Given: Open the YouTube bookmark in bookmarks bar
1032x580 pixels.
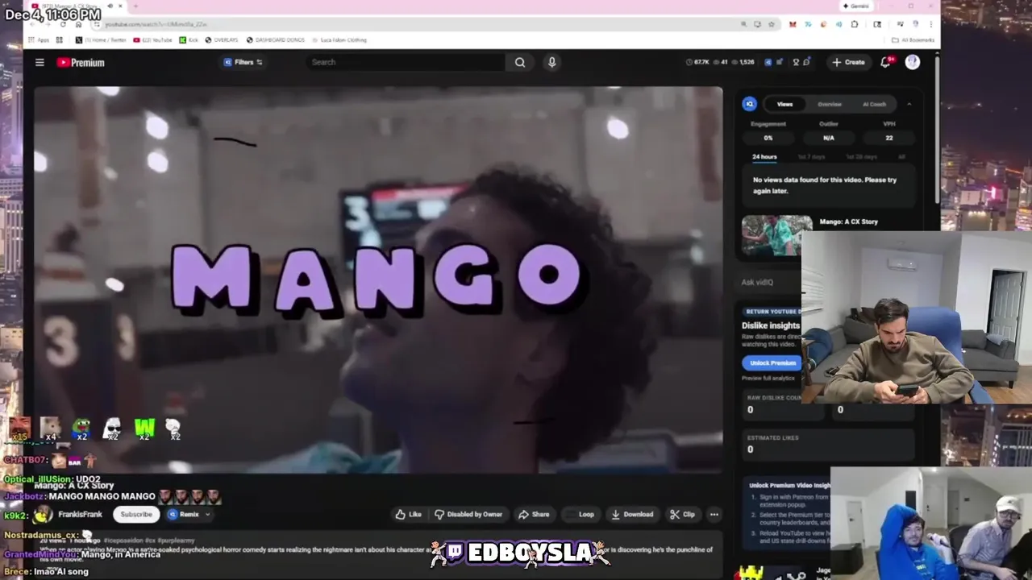Looking at the screenshot, I should [152, 39].
